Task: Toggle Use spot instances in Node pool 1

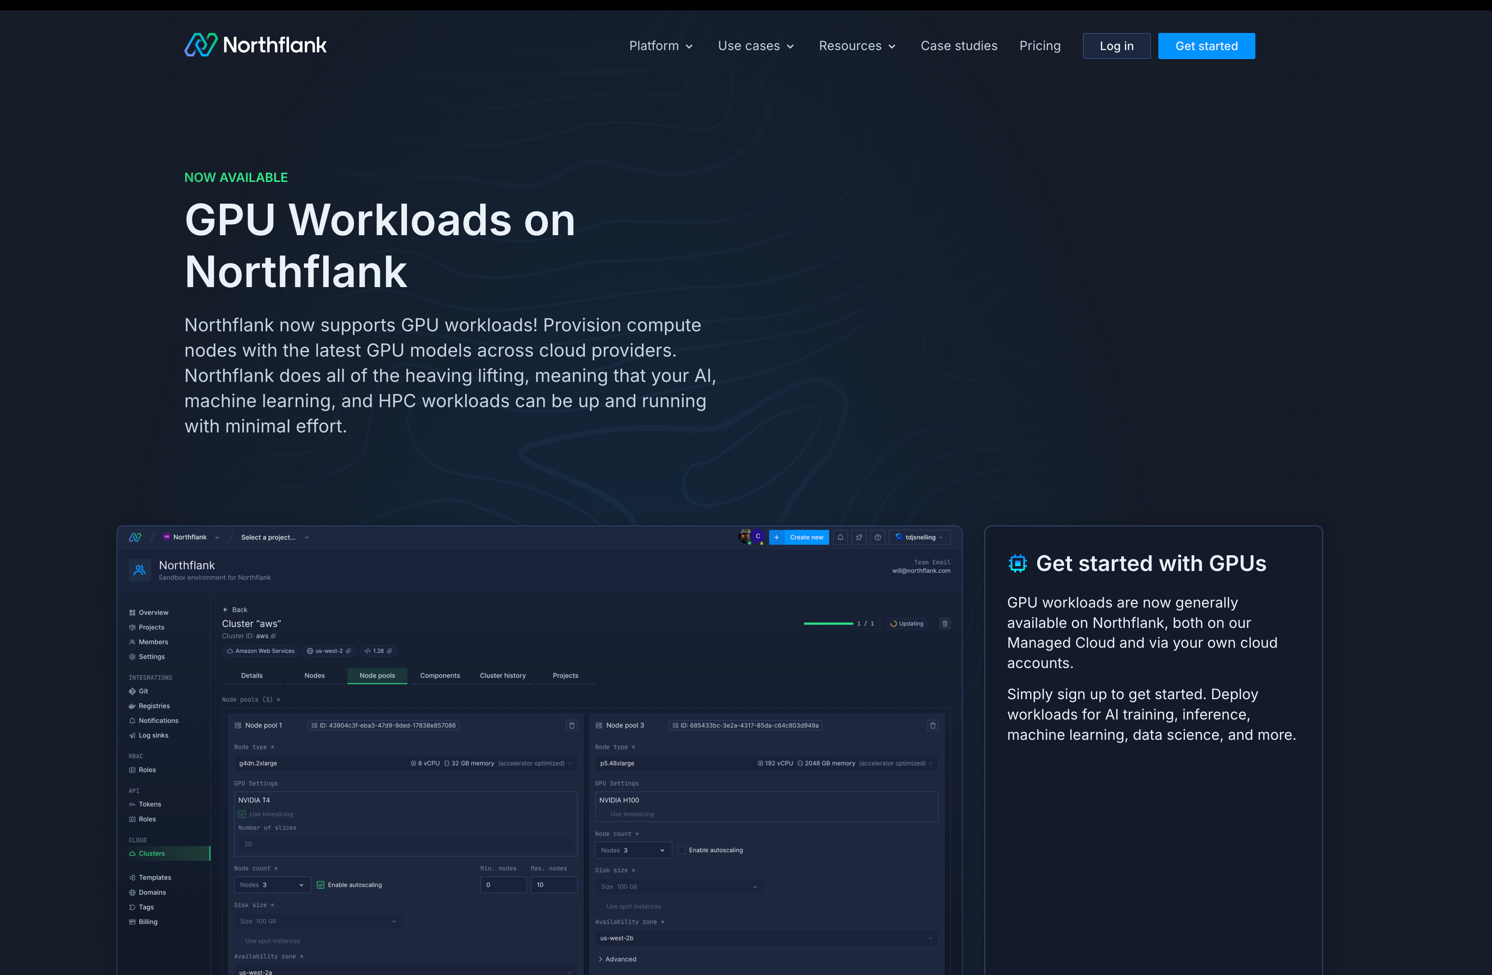Action: click(238, 941)
